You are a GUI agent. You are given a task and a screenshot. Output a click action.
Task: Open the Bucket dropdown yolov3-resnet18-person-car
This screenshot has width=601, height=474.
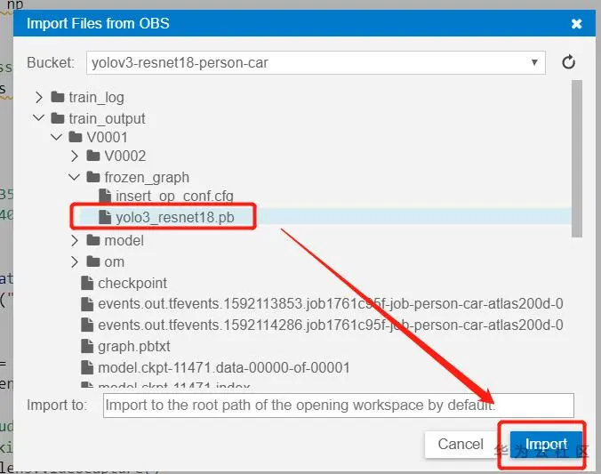point(316,62)
